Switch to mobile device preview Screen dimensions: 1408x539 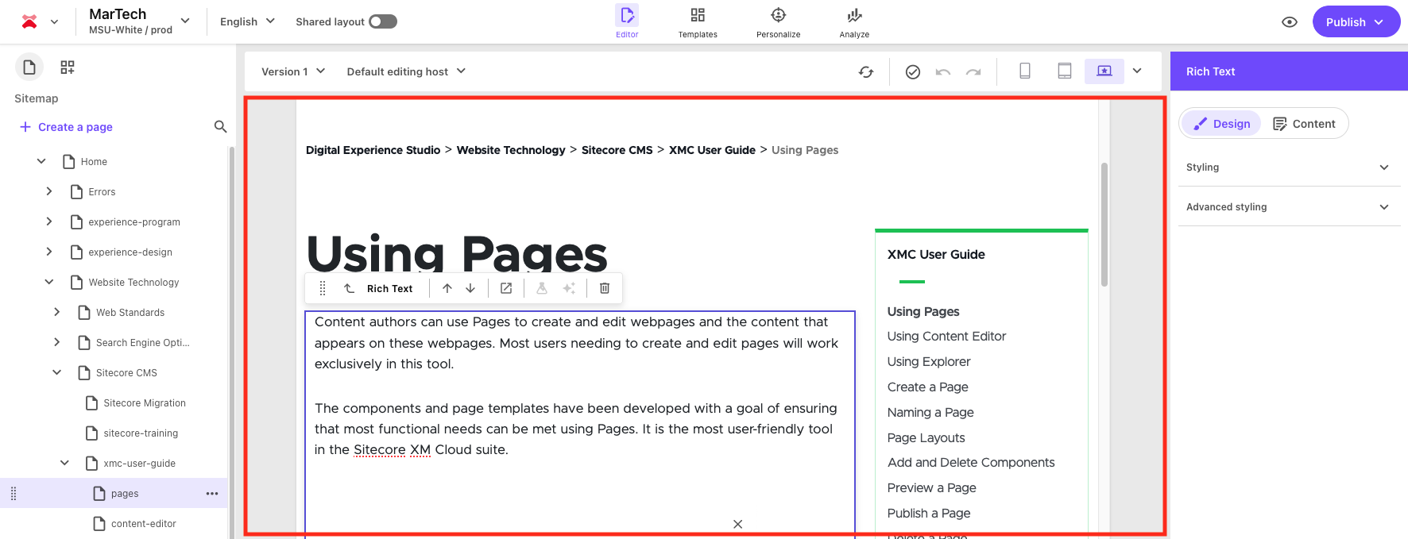click(1025, 71)
